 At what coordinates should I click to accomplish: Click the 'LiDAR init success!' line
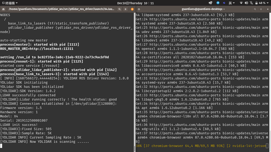tap(19, 125)
